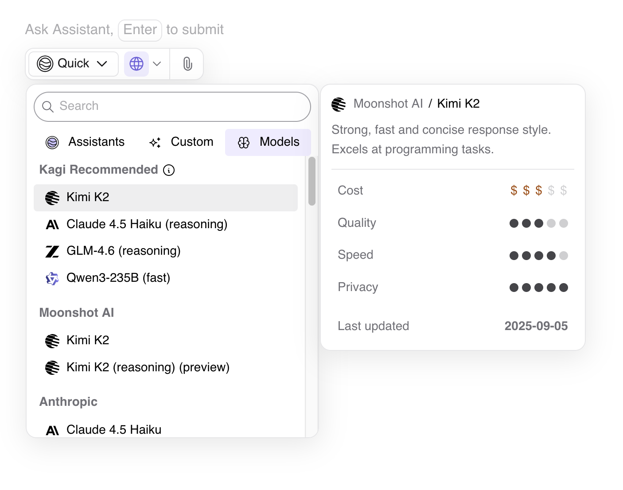Choose Claude 4.5 Haiku (reasoning) model
The height and width of the screenshot is (490, 623).
(147, 224)
